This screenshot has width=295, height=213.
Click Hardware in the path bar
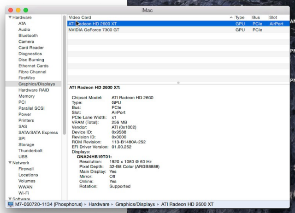99,204
